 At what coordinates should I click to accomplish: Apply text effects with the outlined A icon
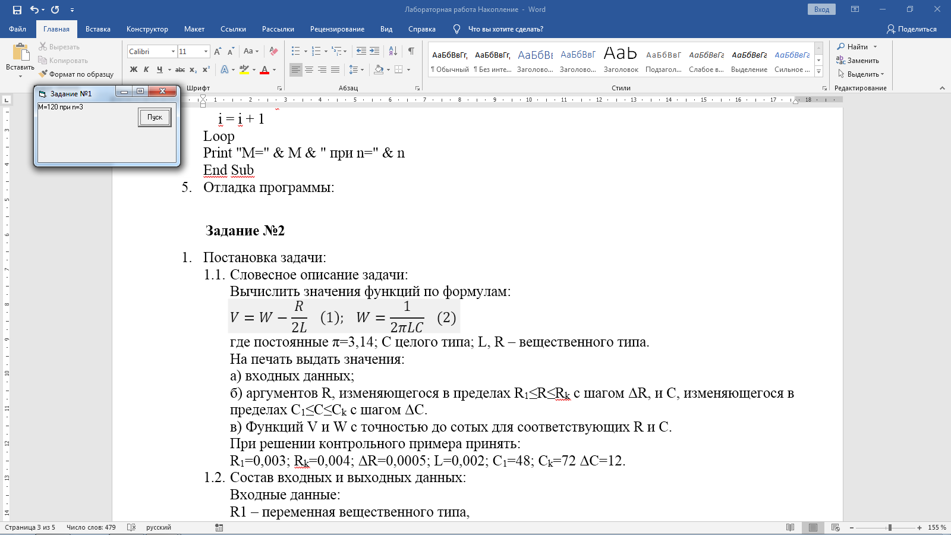tap(225, 70)
